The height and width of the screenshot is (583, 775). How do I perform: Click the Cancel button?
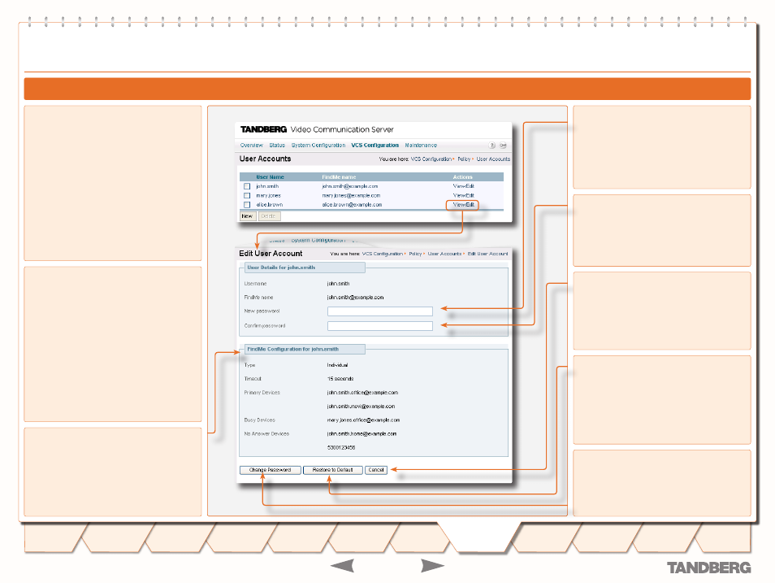(x=376, y=470)
